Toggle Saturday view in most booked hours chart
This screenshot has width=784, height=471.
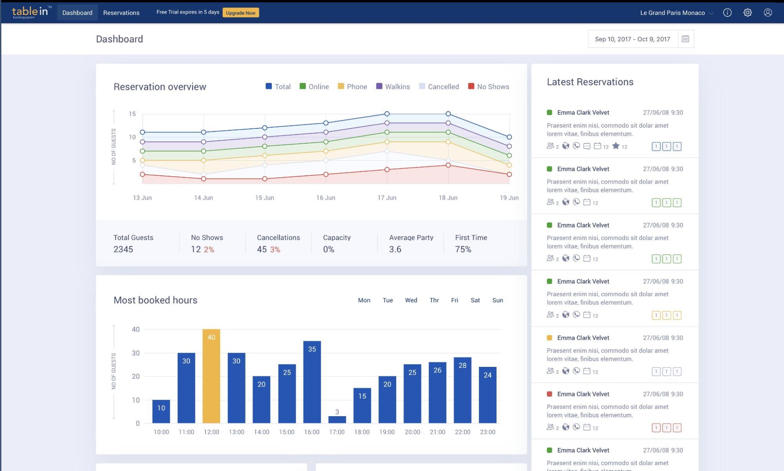tap(475, 301)
